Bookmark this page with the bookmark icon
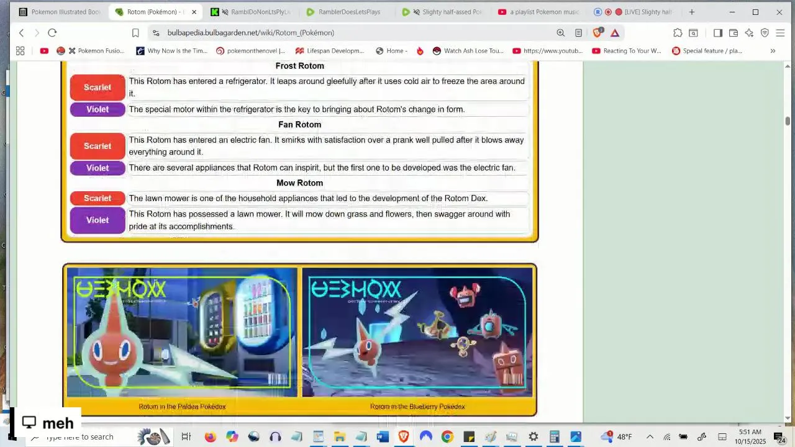Image resolution: width=795 pixels, height=447 pixels. (135, 33)
